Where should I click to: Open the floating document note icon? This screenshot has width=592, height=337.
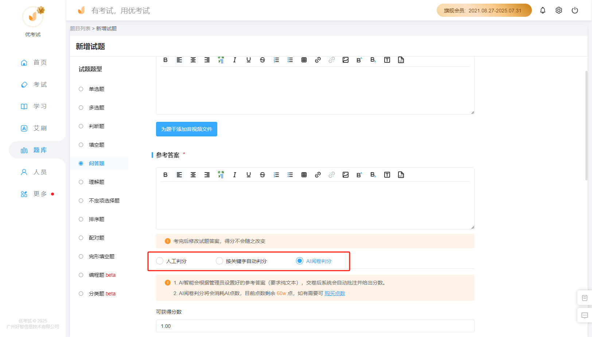pos(585,298)
